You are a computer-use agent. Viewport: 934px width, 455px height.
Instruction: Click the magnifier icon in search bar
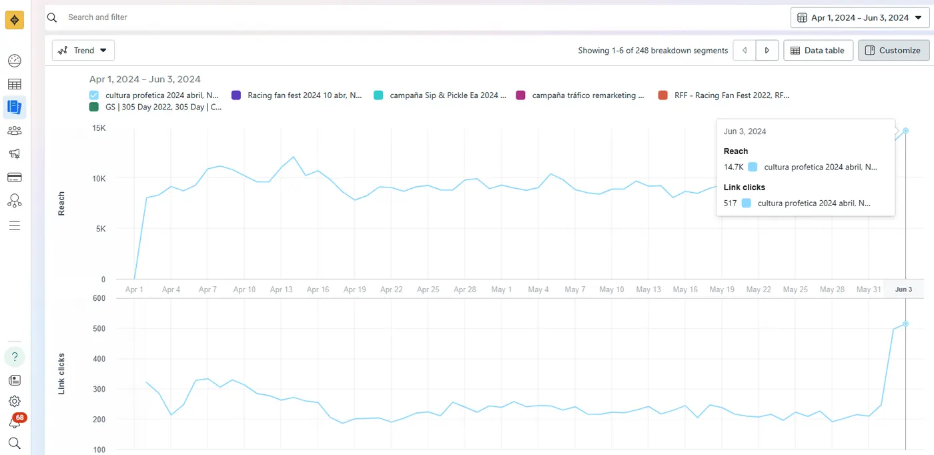pos(52,17)
